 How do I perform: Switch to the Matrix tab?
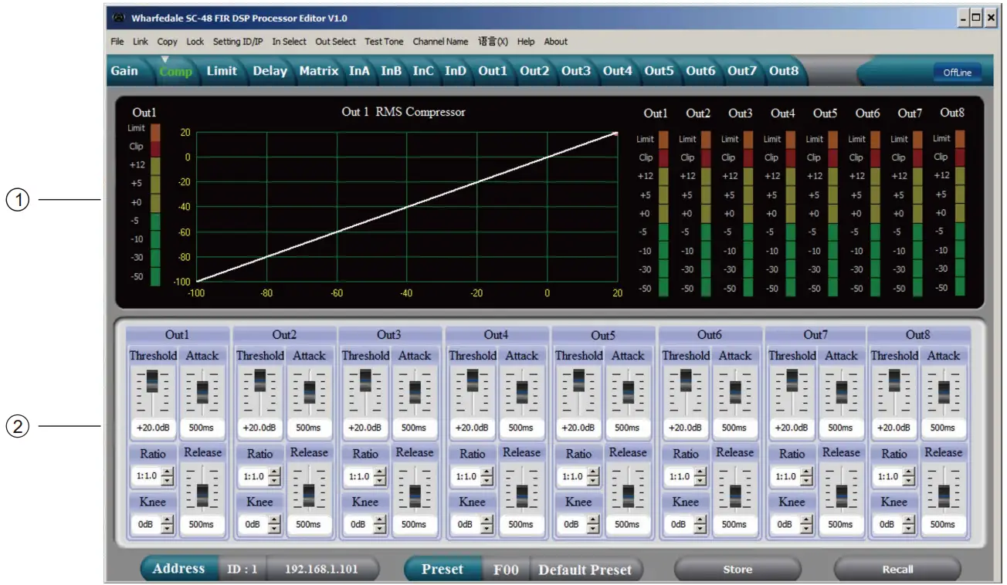pos(319,71)
